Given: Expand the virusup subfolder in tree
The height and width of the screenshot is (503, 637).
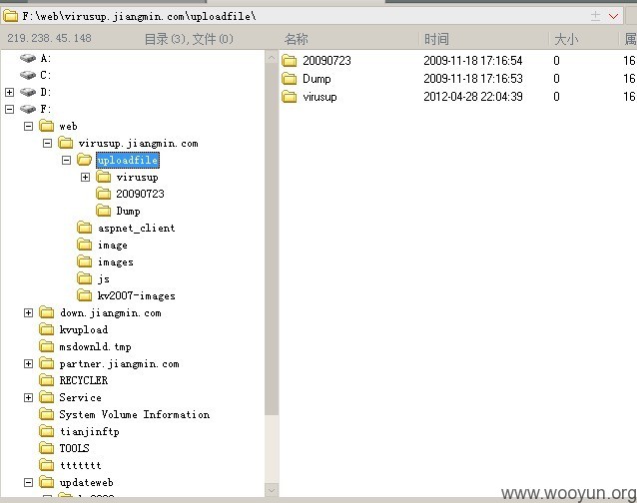Looking at the screenshot, I should [x=85, y=177].
